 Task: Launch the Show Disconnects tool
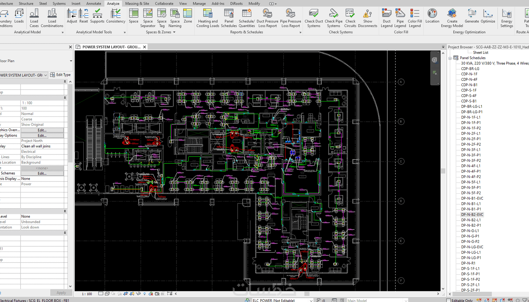[x=367, y=18]
